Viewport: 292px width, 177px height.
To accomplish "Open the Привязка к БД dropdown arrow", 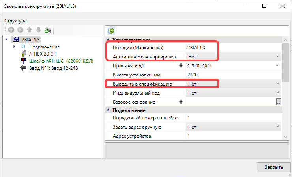I will pos(277,65).
